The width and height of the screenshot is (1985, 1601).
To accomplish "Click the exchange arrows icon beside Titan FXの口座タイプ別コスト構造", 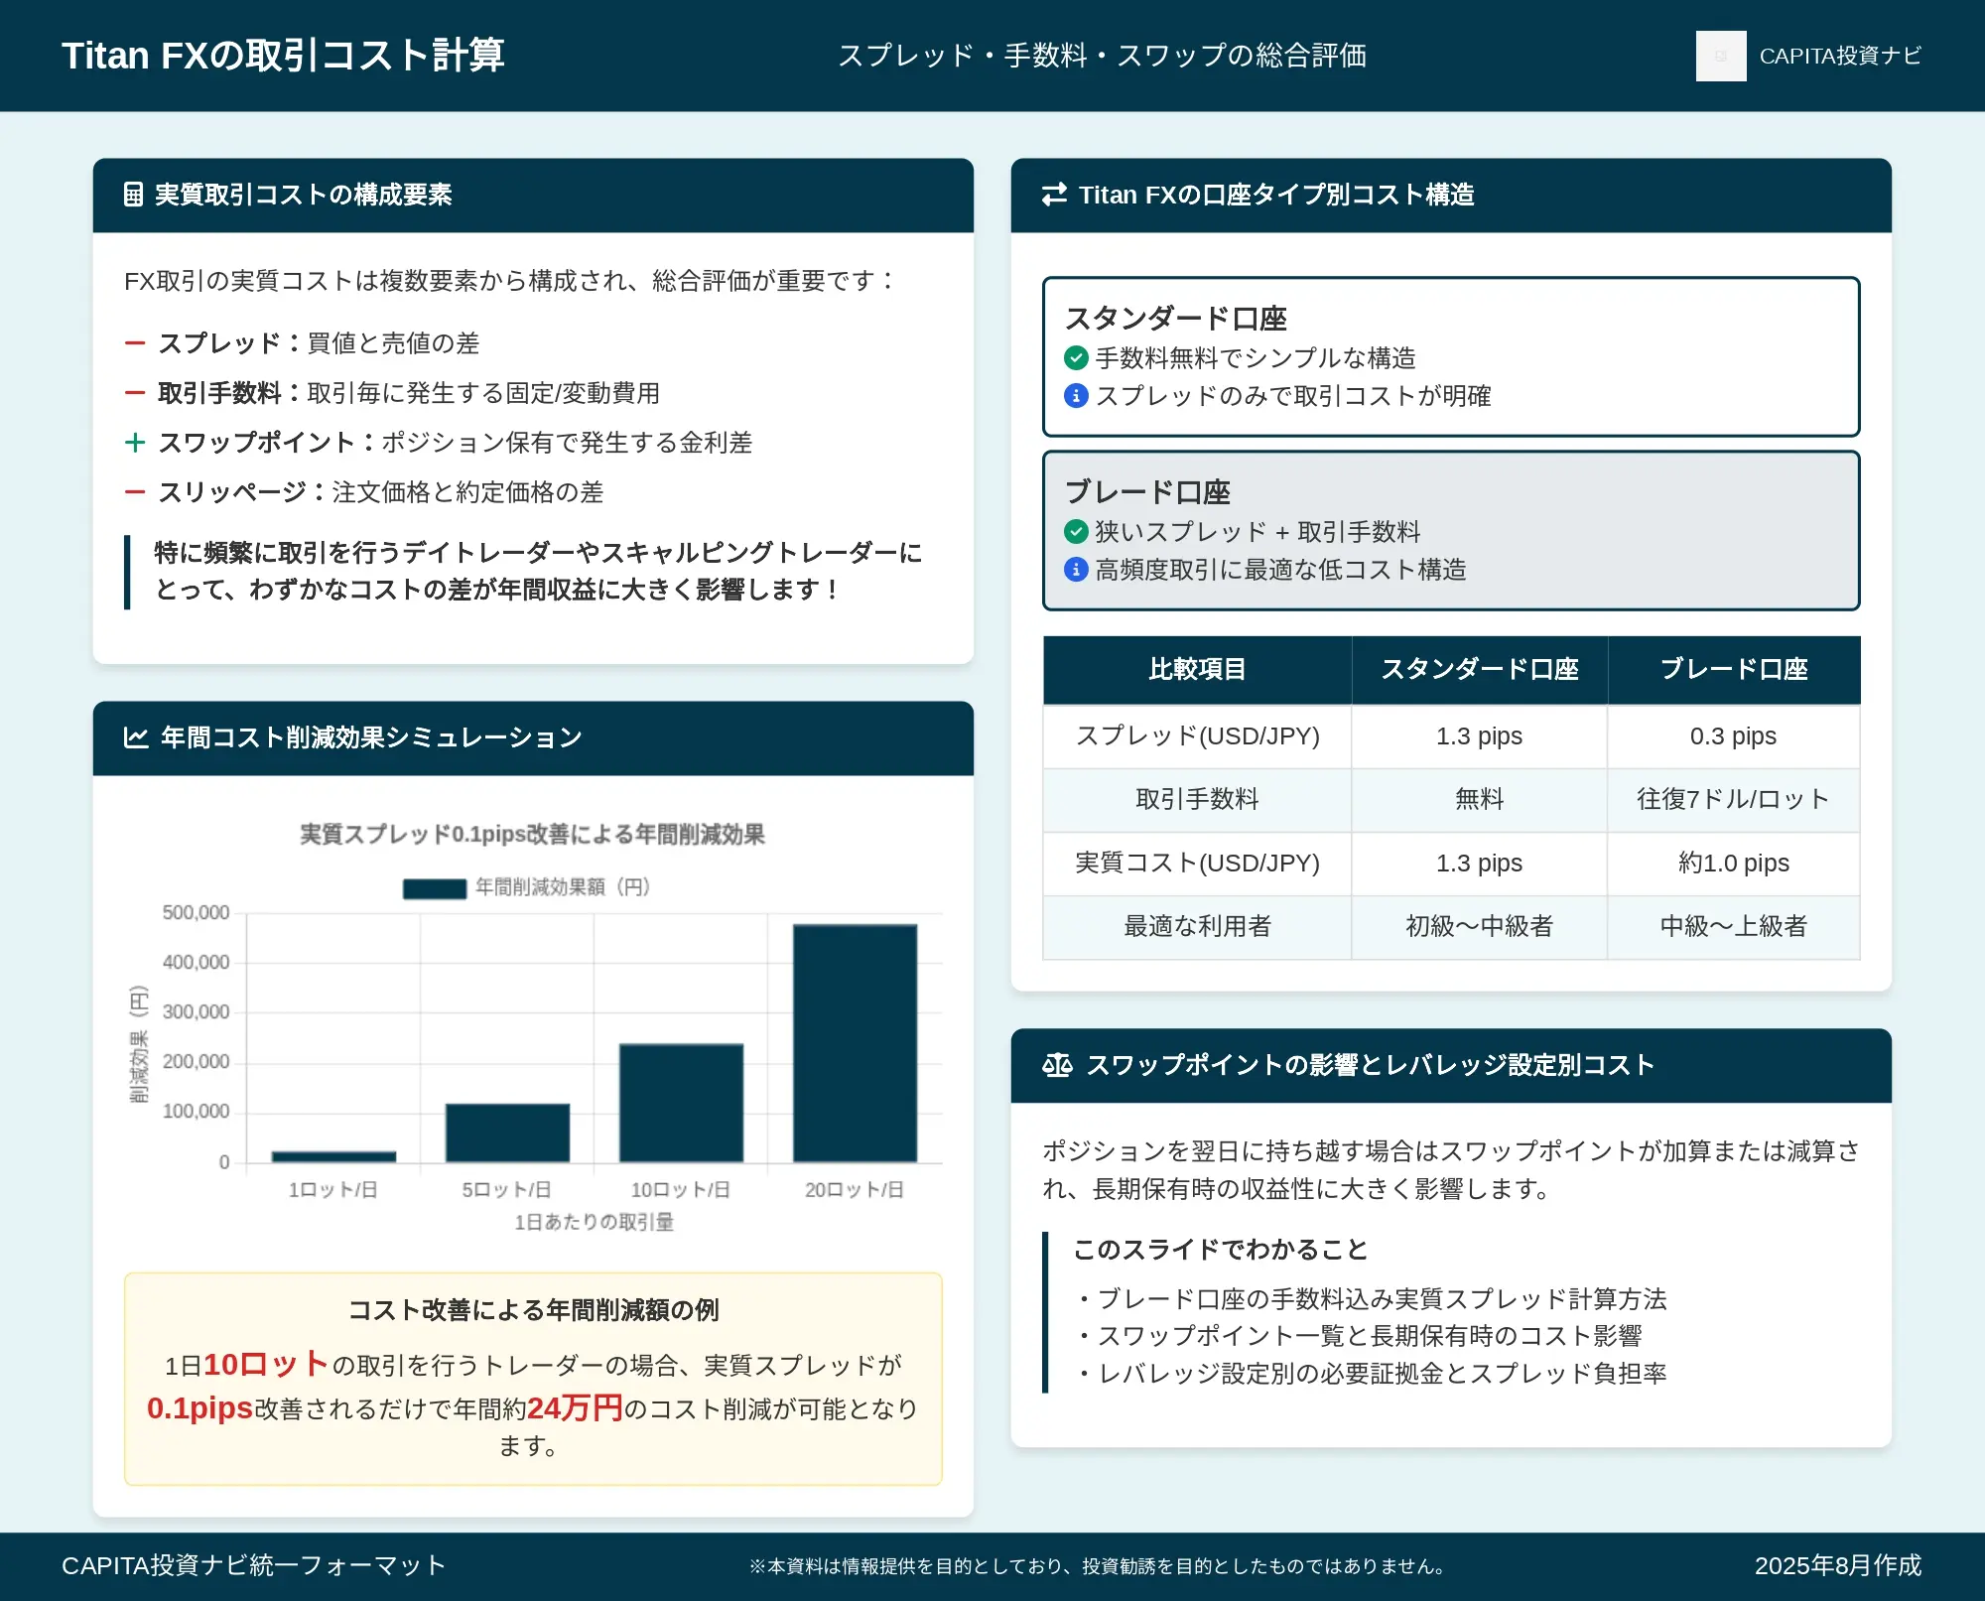I will pyautogui.click(x=1054, y=195).
